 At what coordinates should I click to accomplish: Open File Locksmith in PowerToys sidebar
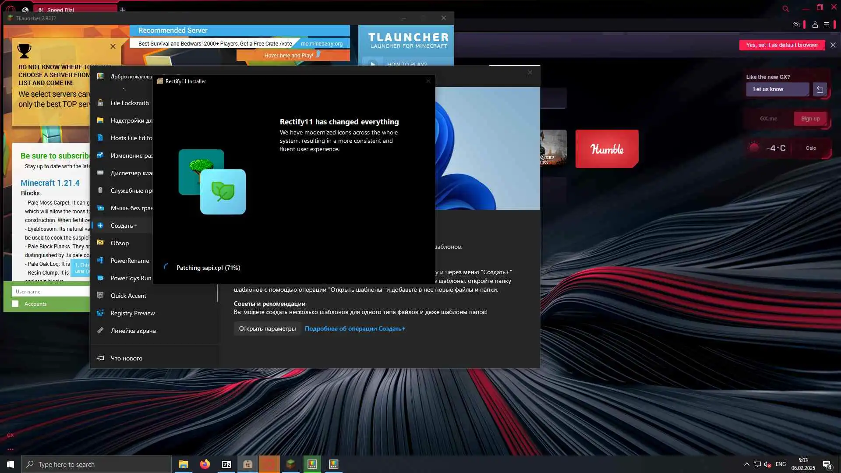click(x=129, y=103)
